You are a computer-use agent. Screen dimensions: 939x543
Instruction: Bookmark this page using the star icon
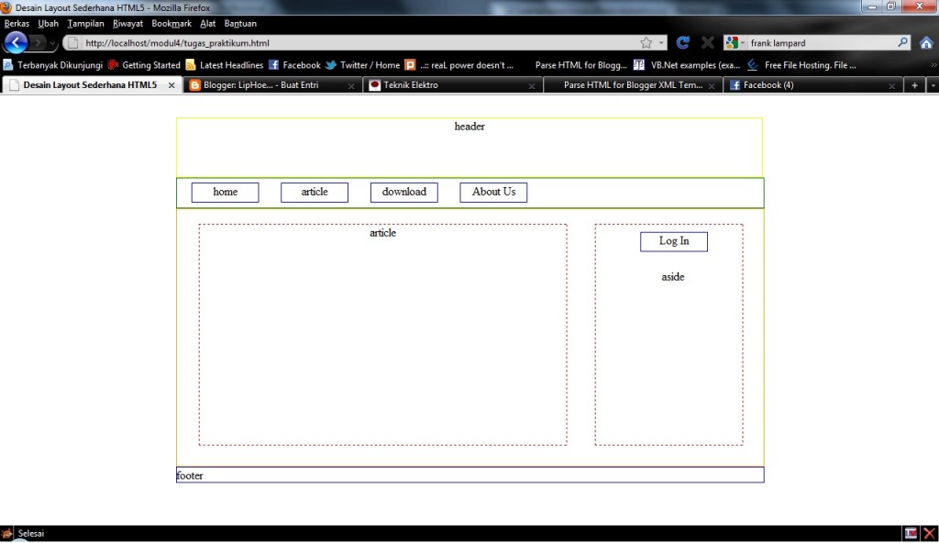pyautogui.click(x=646, y=42)
